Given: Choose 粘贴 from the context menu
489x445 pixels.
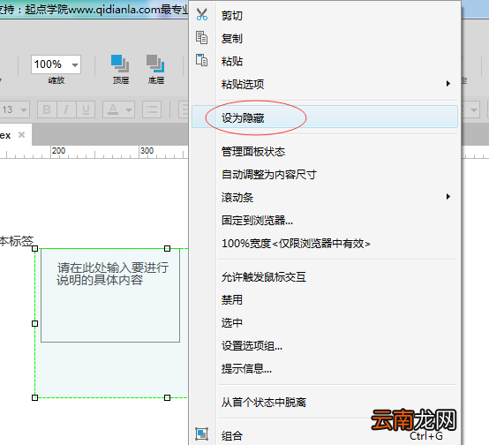Looking at the screenshot, I should click(325, 61).
